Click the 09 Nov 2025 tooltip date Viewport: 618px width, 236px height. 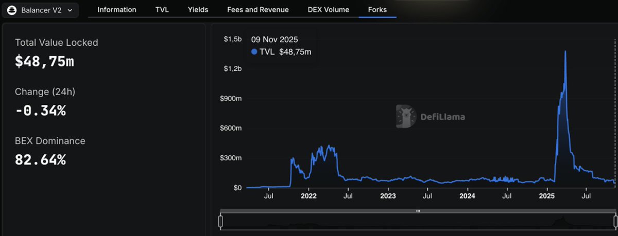(x=274, y=40)
